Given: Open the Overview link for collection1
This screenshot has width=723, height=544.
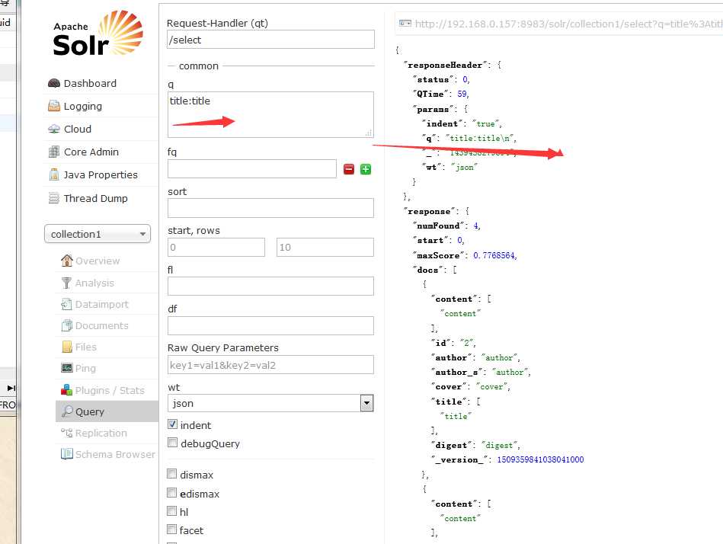Looking at the screenshot, I should coord(98,261).
